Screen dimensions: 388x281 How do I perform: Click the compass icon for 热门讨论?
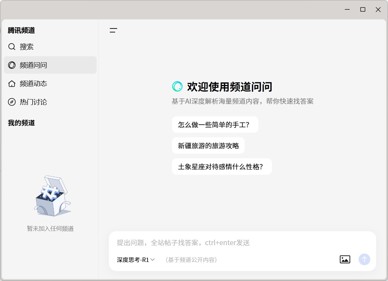click(12, 102)
